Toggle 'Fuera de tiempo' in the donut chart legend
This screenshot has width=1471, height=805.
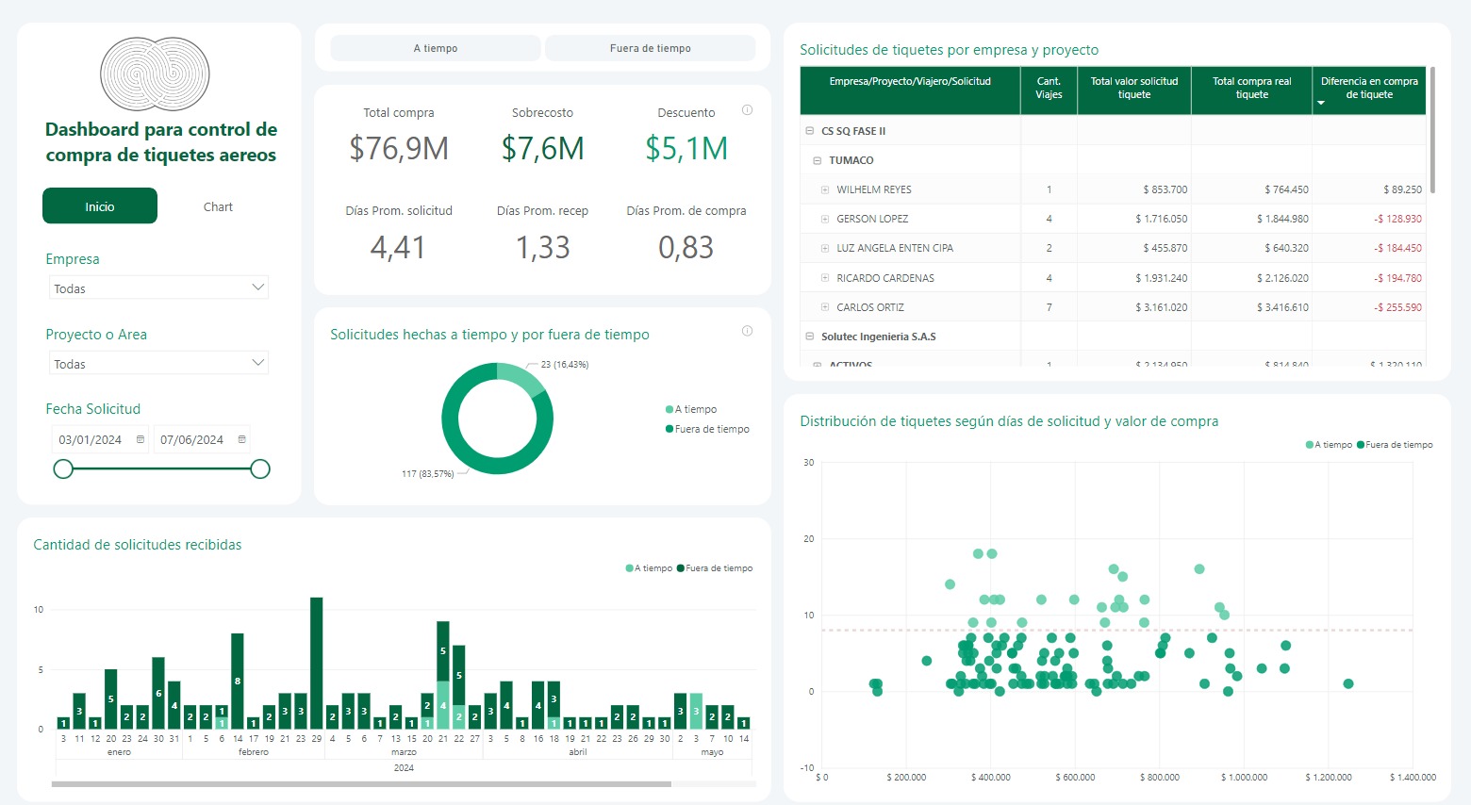(707, 429)
